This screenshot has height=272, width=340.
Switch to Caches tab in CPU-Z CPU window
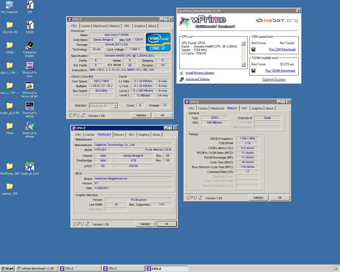point(86,26)
